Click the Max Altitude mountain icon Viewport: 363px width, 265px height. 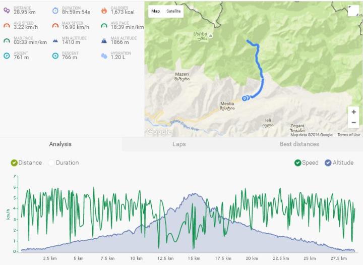[x=104, y=40]
